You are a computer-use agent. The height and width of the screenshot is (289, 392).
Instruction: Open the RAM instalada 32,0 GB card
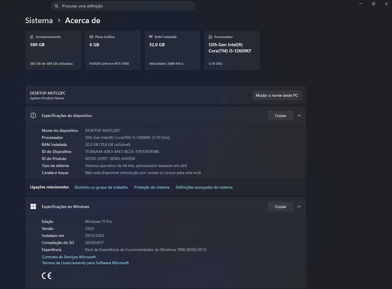(x=172, y=50)
